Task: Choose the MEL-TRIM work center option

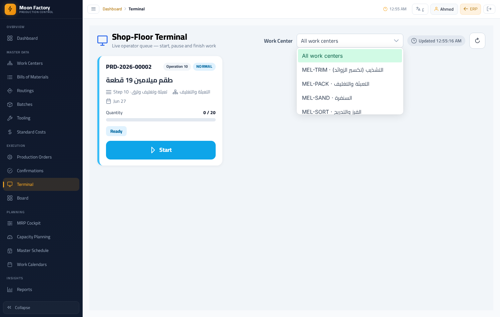Action: point(350,70)
